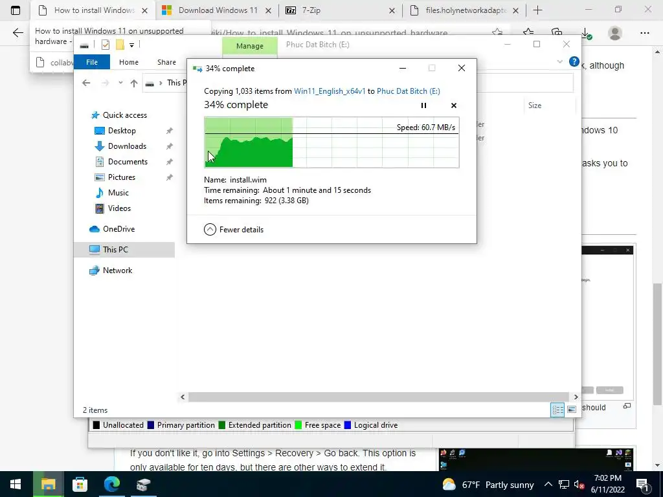Image resolution: width=663 pixels, height=497 pixels.
Task: Click the Explorer horizontal scrollbar track
Action: click(379, 397)
